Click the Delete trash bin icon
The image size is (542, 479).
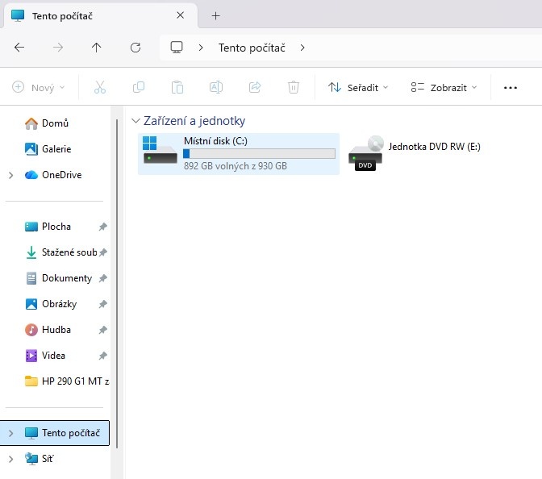294,87
